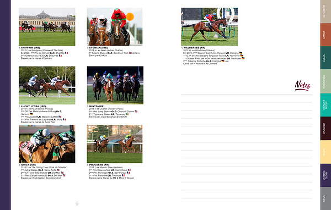Jump to the ZELZAL yellow tab

tap(325, 152)
